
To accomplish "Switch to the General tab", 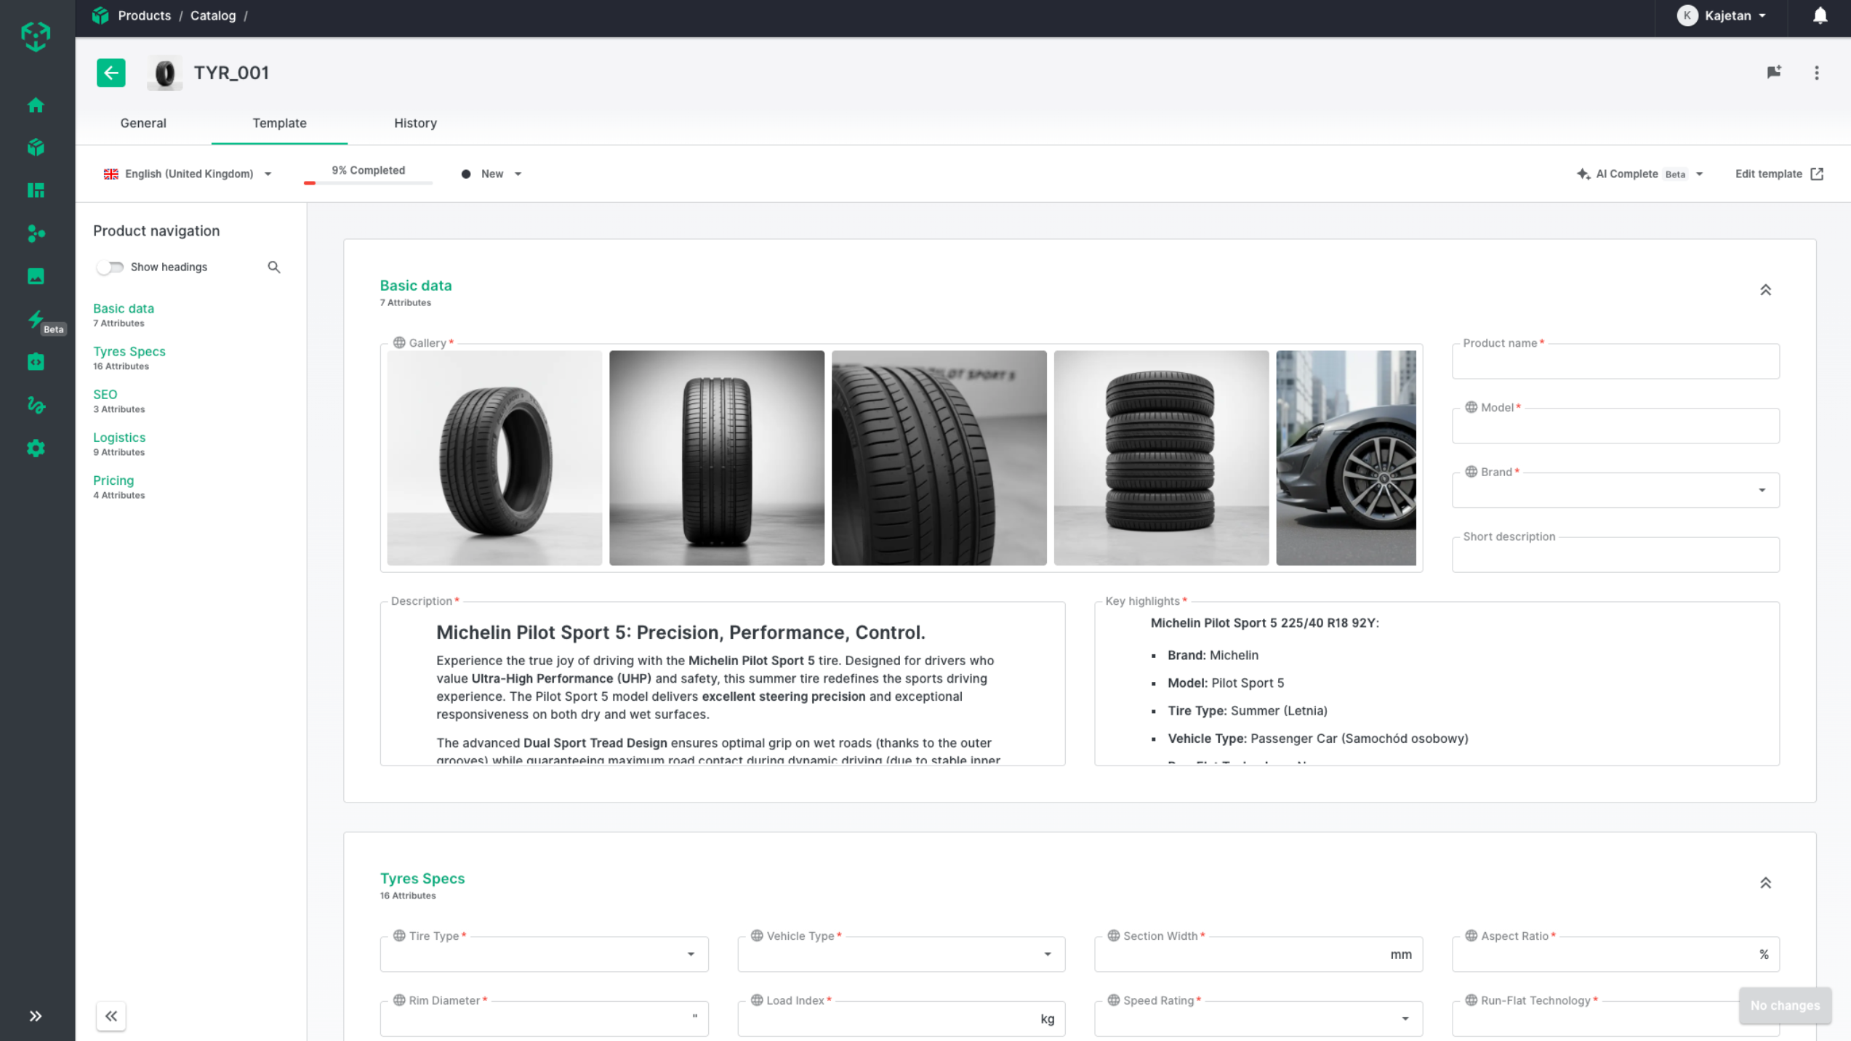I will coord(143,123).
